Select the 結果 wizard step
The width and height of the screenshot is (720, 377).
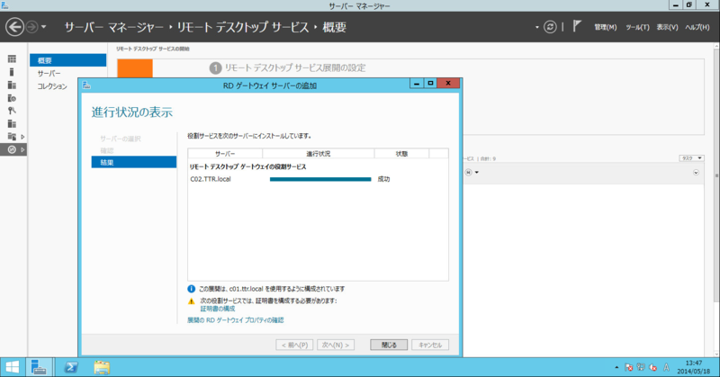click(133, 162)
